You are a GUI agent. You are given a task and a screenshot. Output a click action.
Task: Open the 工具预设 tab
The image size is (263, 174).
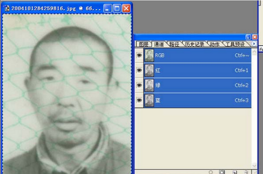(235, 44)
